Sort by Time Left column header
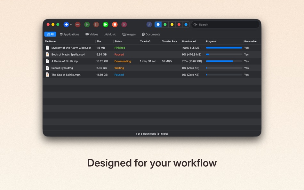This screenshot has height=190, width=304. 145,41
